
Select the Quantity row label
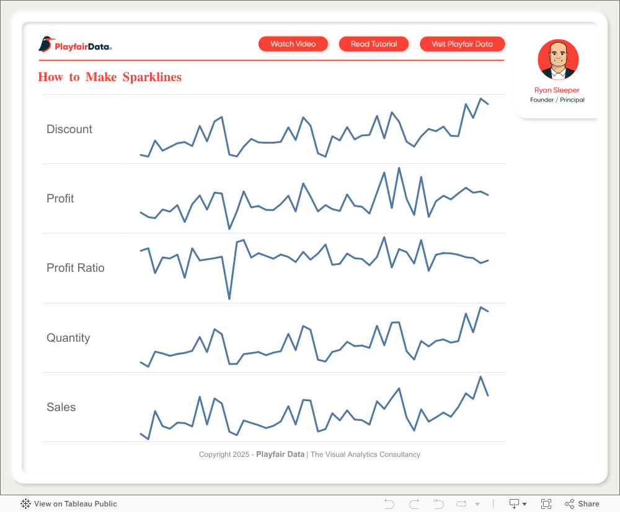pyautogui.click(x=68, y=337)
